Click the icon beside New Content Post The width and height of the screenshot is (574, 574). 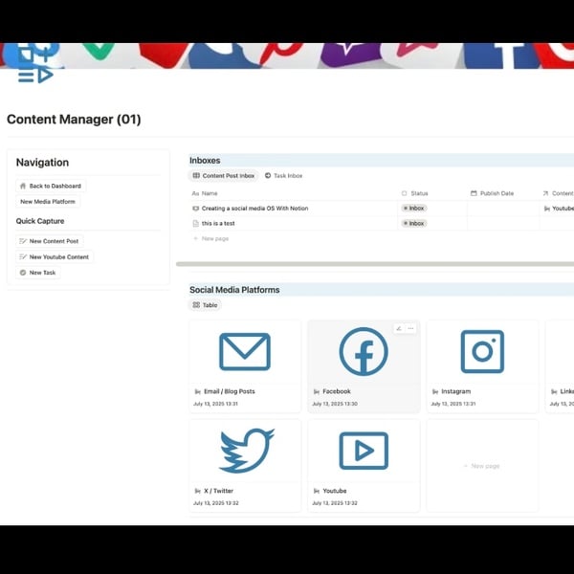(x=23, y=241)
